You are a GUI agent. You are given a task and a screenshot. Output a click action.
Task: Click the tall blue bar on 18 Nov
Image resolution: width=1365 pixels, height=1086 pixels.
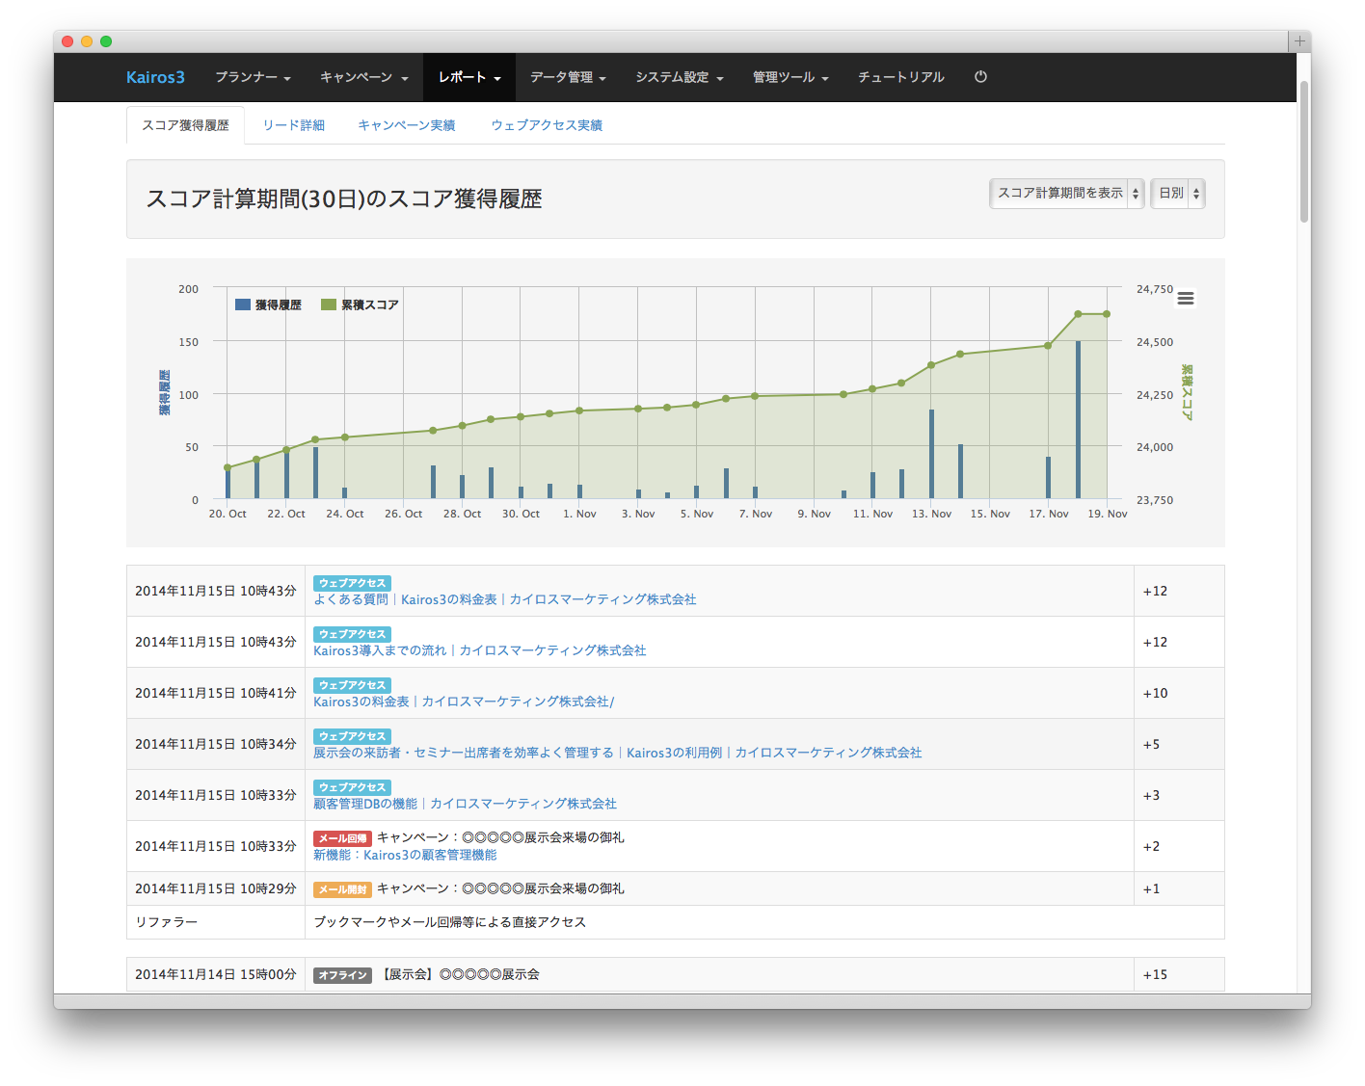(x=1078, y=419)
